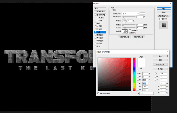Viewport: 177px width, 113px height.
Task: Close the 拾色器 color picker dialog
Action: pyautogui.click(x=167, y=52)
